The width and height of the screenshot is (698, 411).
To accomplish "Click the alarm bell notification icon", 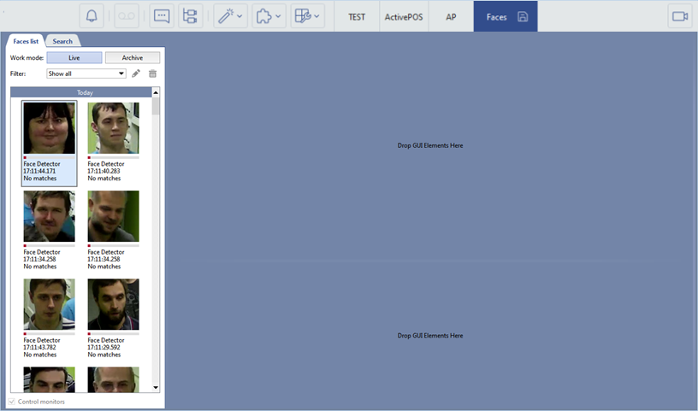I will click(x=92, y=16).
